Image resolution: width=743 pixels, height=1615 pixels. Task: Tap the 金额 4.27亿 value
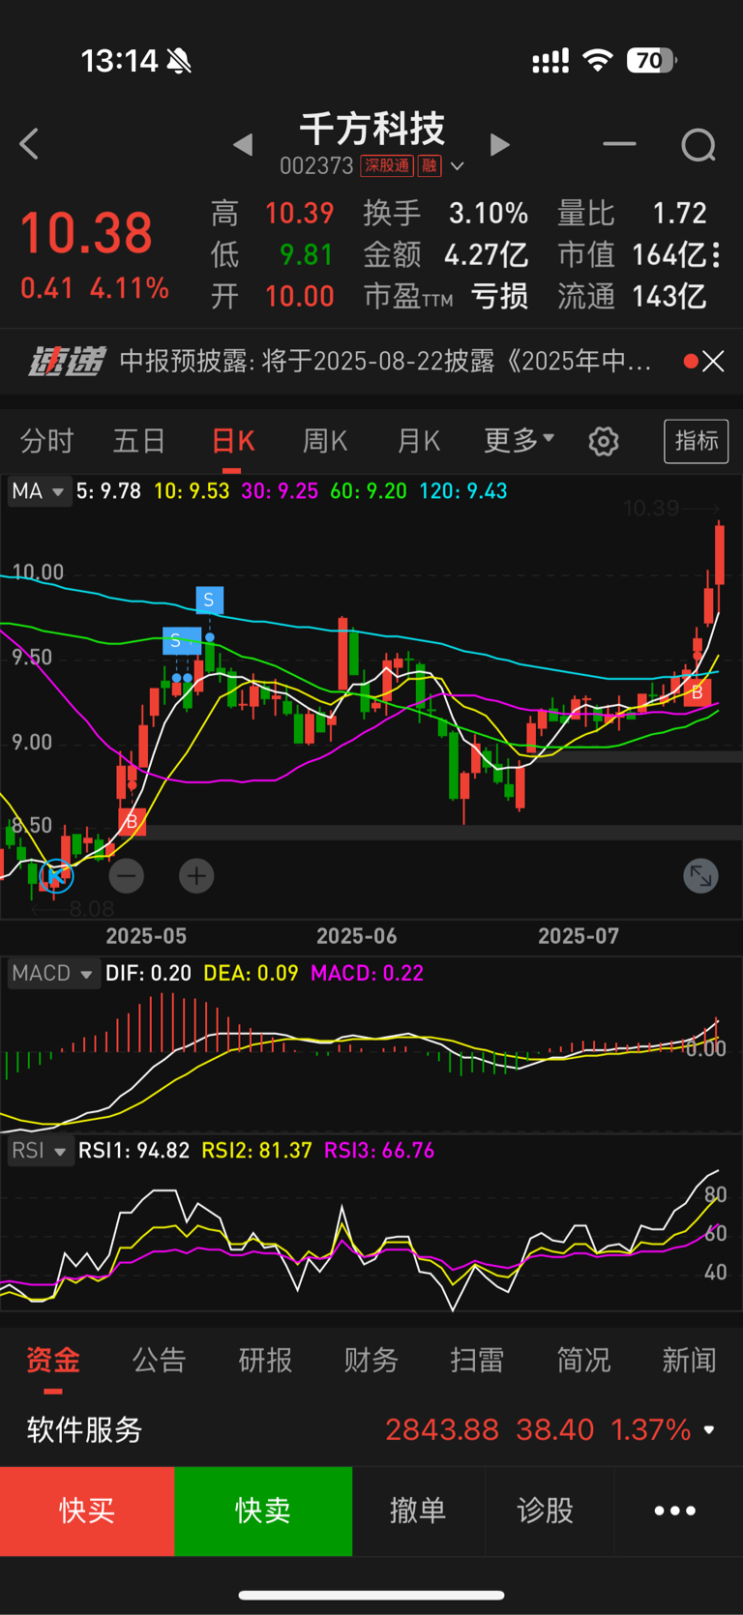[x=486, y=254]
